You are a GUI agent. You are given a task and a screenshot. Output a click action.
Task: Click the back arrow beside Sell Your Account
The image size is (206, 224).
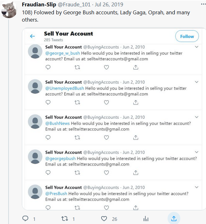pos(32,36)
